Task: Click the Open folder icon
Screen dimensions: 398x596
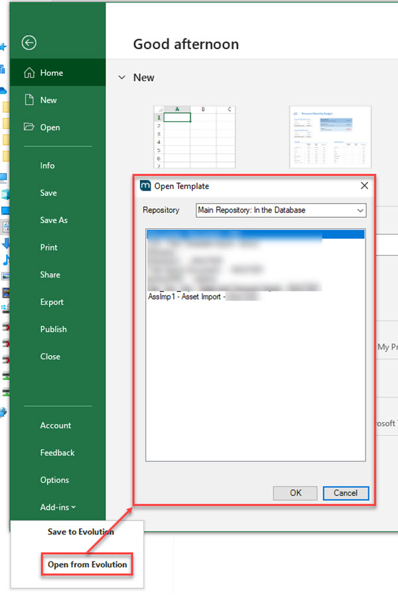Action: (29, 127)
